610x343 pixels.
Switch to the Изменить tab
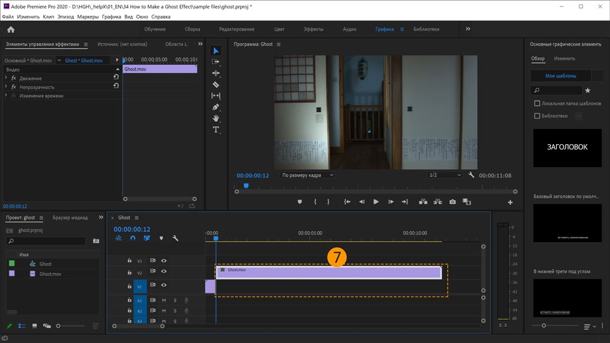click(x=564, y=58)
